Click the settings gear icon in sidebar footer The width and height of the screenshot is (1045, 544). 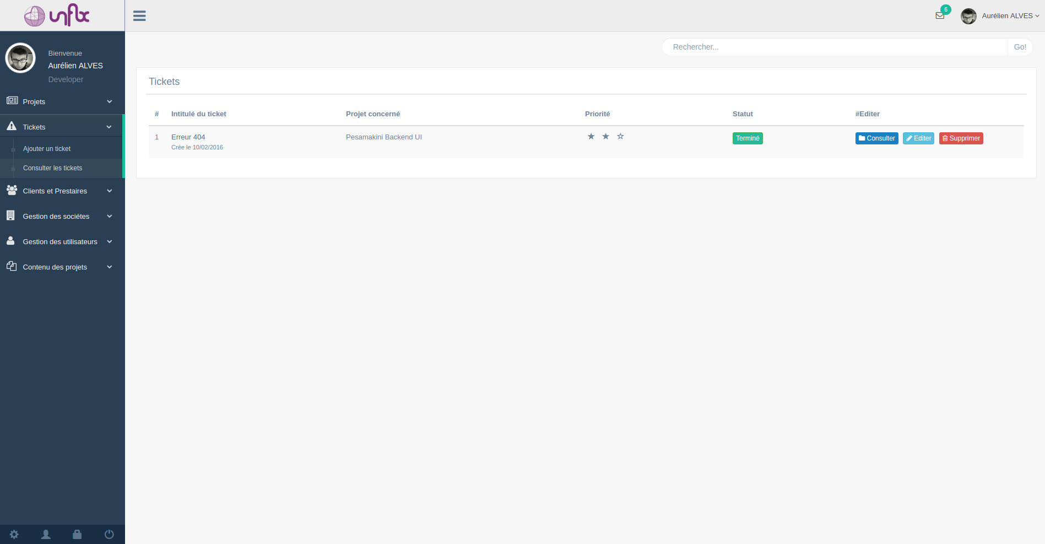pyautogui.click(x=14, y=534)
